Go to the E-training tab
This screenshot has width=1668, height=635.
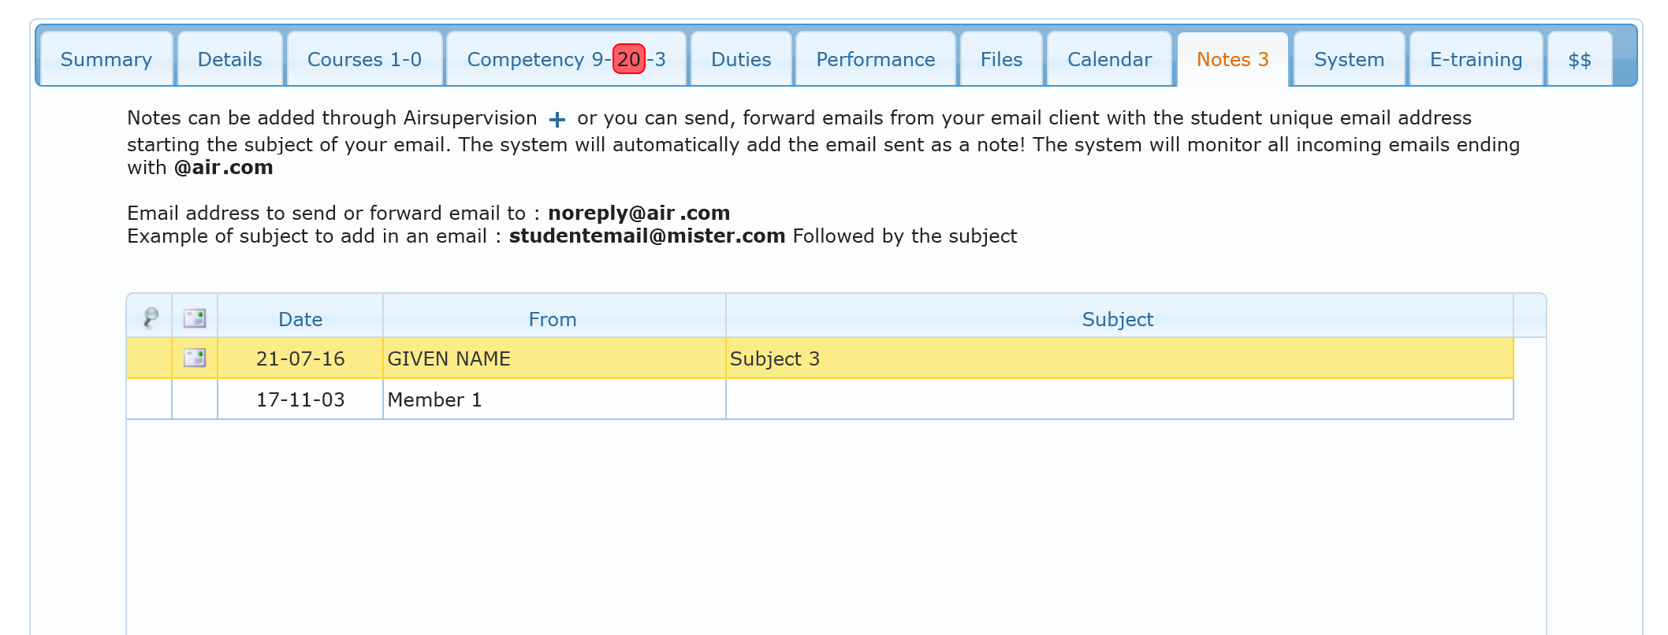pyautogui.click(x=1476, y=60)
